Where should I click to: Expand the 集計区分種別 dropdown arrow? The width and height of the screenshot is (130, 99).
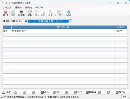point(70,21)
